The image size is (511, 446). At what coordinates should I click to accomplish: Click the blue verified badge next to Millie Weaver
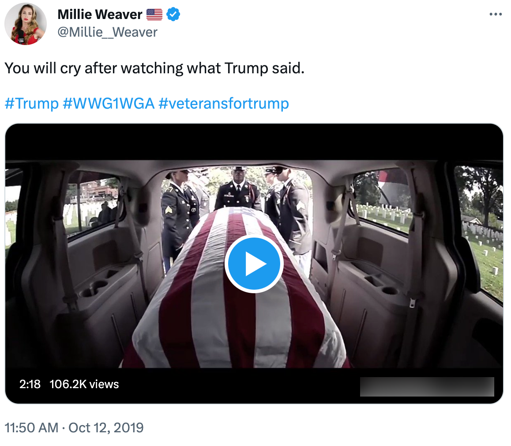[173, 14]
